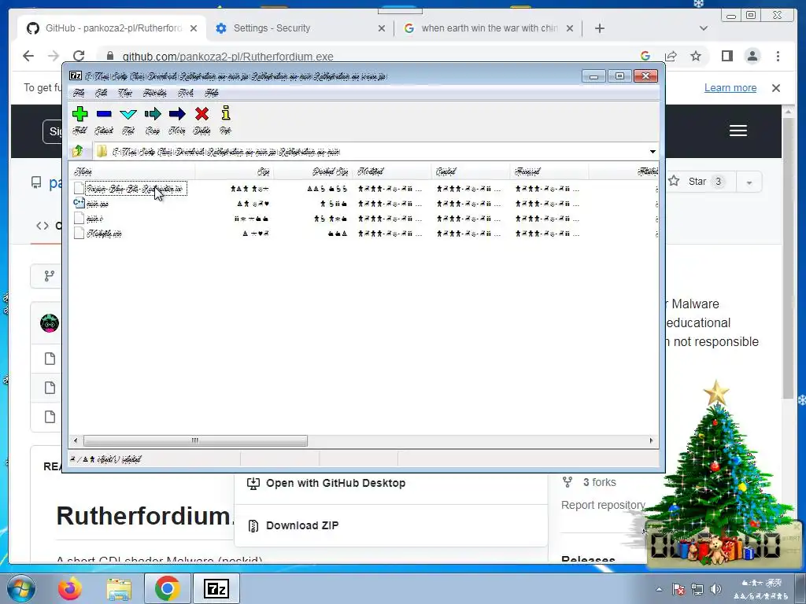Open the File menu in 7-Zip
The image size is (806, 604).
tap(79, 93)
